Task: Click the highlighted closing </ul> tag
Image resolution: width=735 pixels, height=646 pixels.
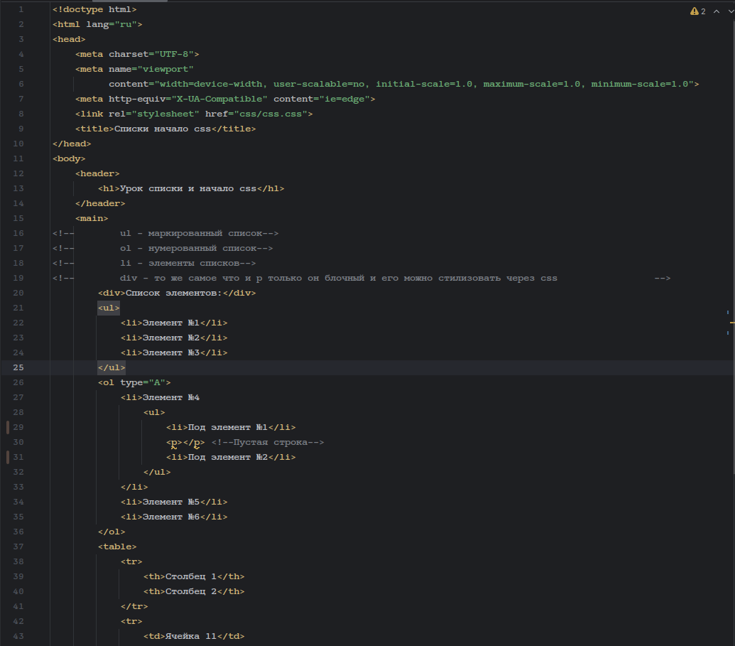Action: pyautogui.click(x=111, y=367)
